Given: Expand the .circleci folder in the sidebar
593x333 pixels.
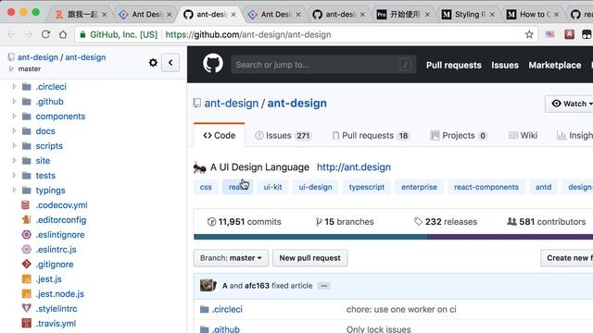Looking at the screenshot, I should point(15,86).
